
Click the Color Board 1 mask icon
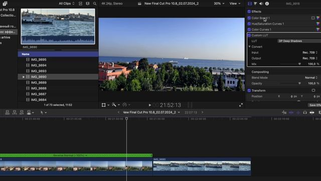coord(313,18)
